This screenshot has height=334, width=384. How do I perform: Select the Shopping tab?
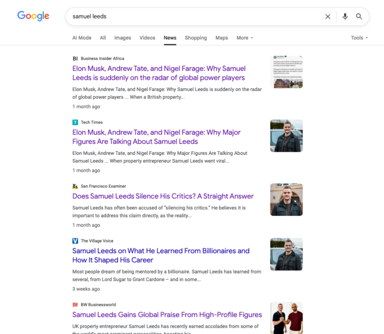click(x=195, y=38)
